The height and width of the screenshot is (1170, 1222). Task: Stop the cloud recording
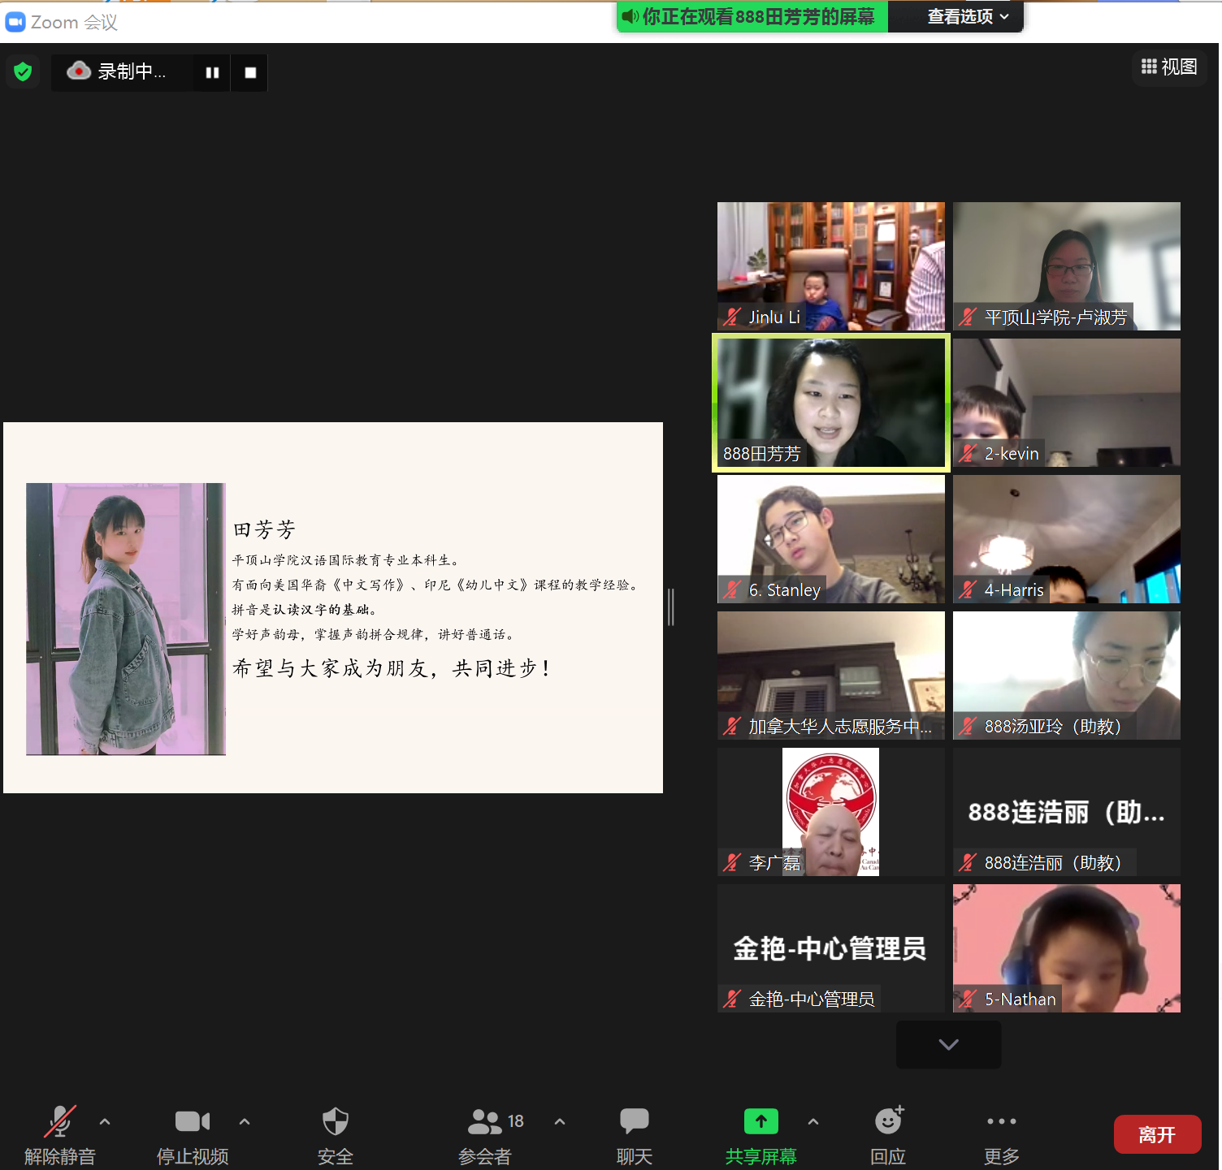250,72
